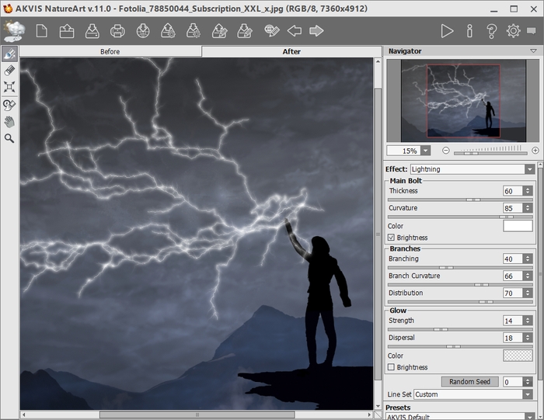Adjust Dispersal value with the stepper
544x420 pixels.
pos(528,338)
